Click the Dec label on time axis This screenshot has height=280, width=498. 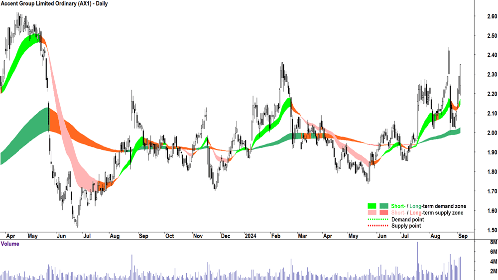(226, 236)
